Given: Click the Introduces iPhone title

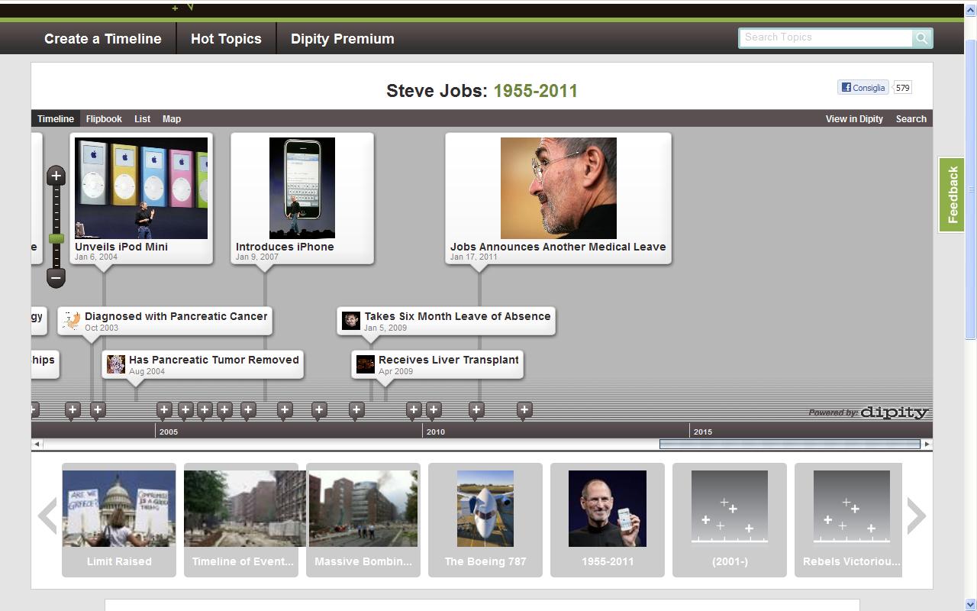Looking at the screenshot, I should click(285, 247).
